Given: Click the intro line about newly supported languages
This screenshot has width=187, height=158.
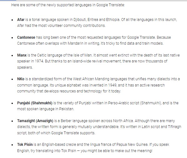Looking at the screenshot, I should 68,5.
